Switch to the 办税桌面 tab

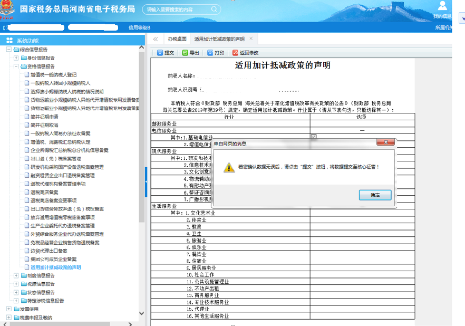click(177, 39)
